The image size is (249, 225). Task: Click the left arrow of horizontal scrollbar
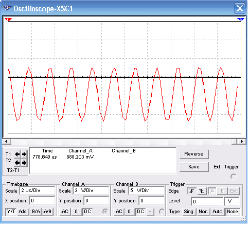[x=6, y=142]
